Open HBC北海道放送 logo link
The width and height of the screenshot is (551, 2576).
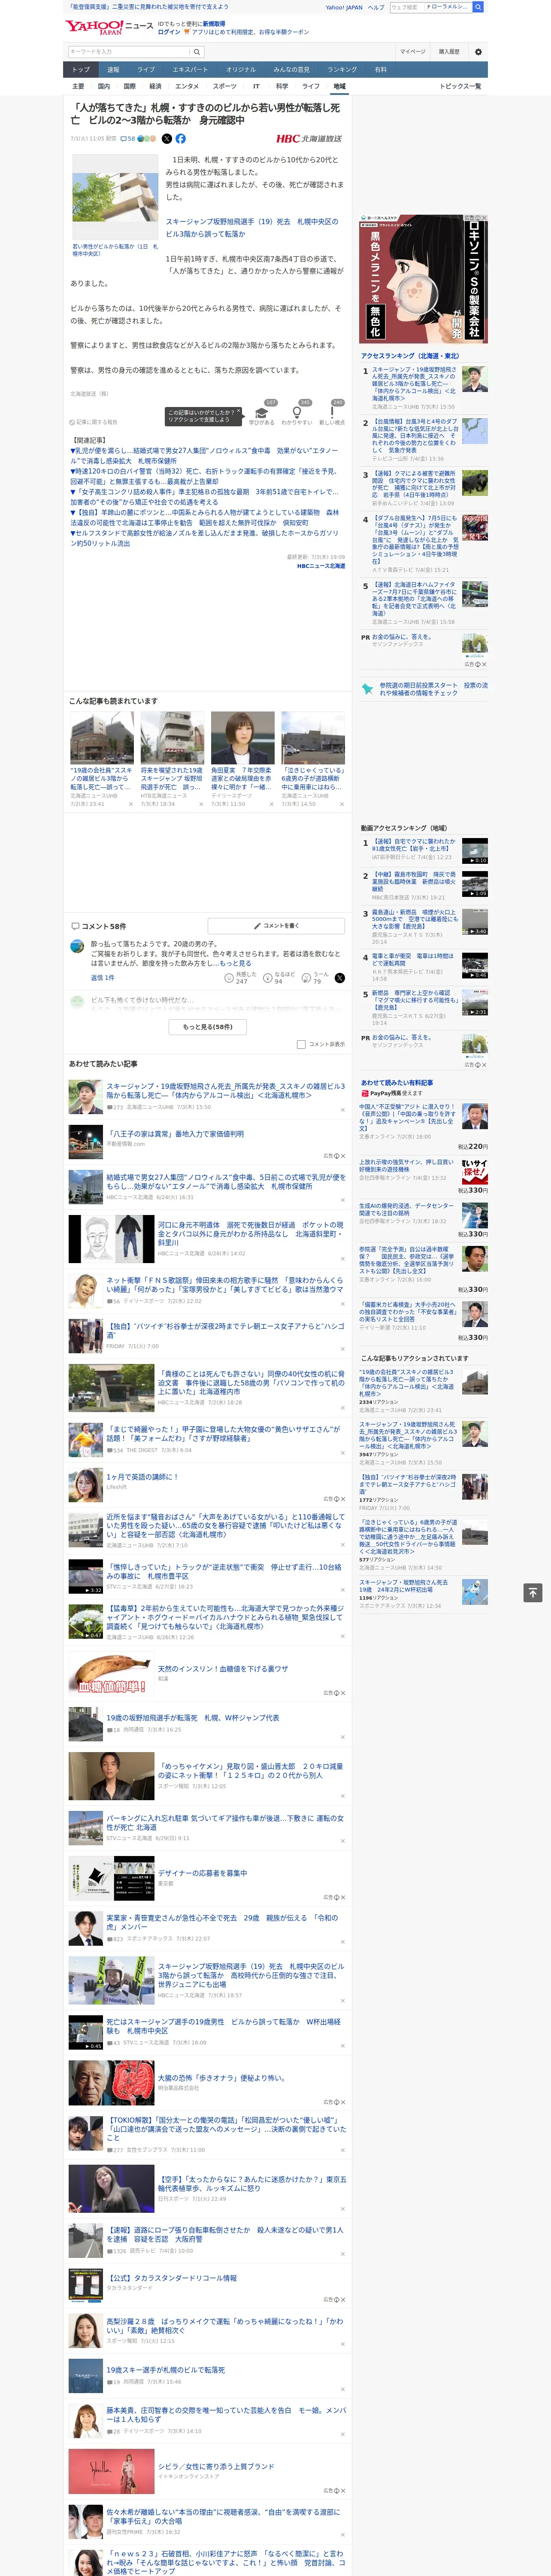pos(309,139)
